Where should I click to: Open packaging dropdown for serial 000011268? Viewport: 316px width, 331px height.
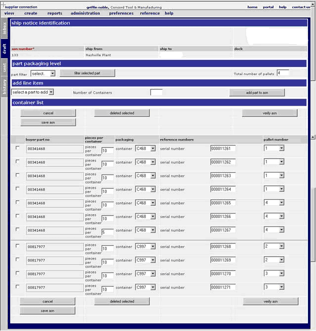(145, 246)
